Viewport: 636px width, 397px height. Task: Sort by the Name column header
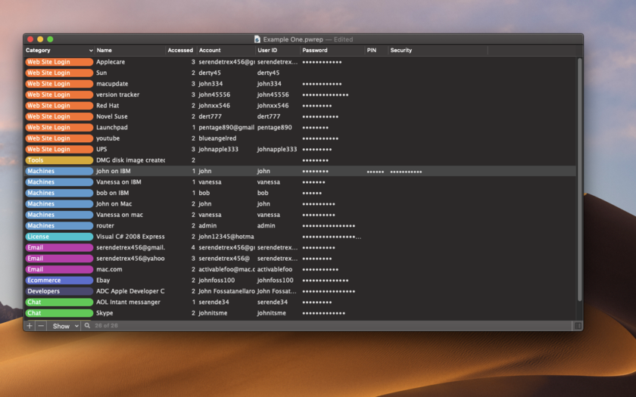tap(129, 51)
